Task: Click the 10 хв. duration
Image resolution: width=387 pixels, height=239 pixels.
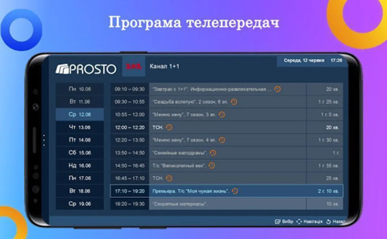Action: pyautogui.click(x=333, y=204)
